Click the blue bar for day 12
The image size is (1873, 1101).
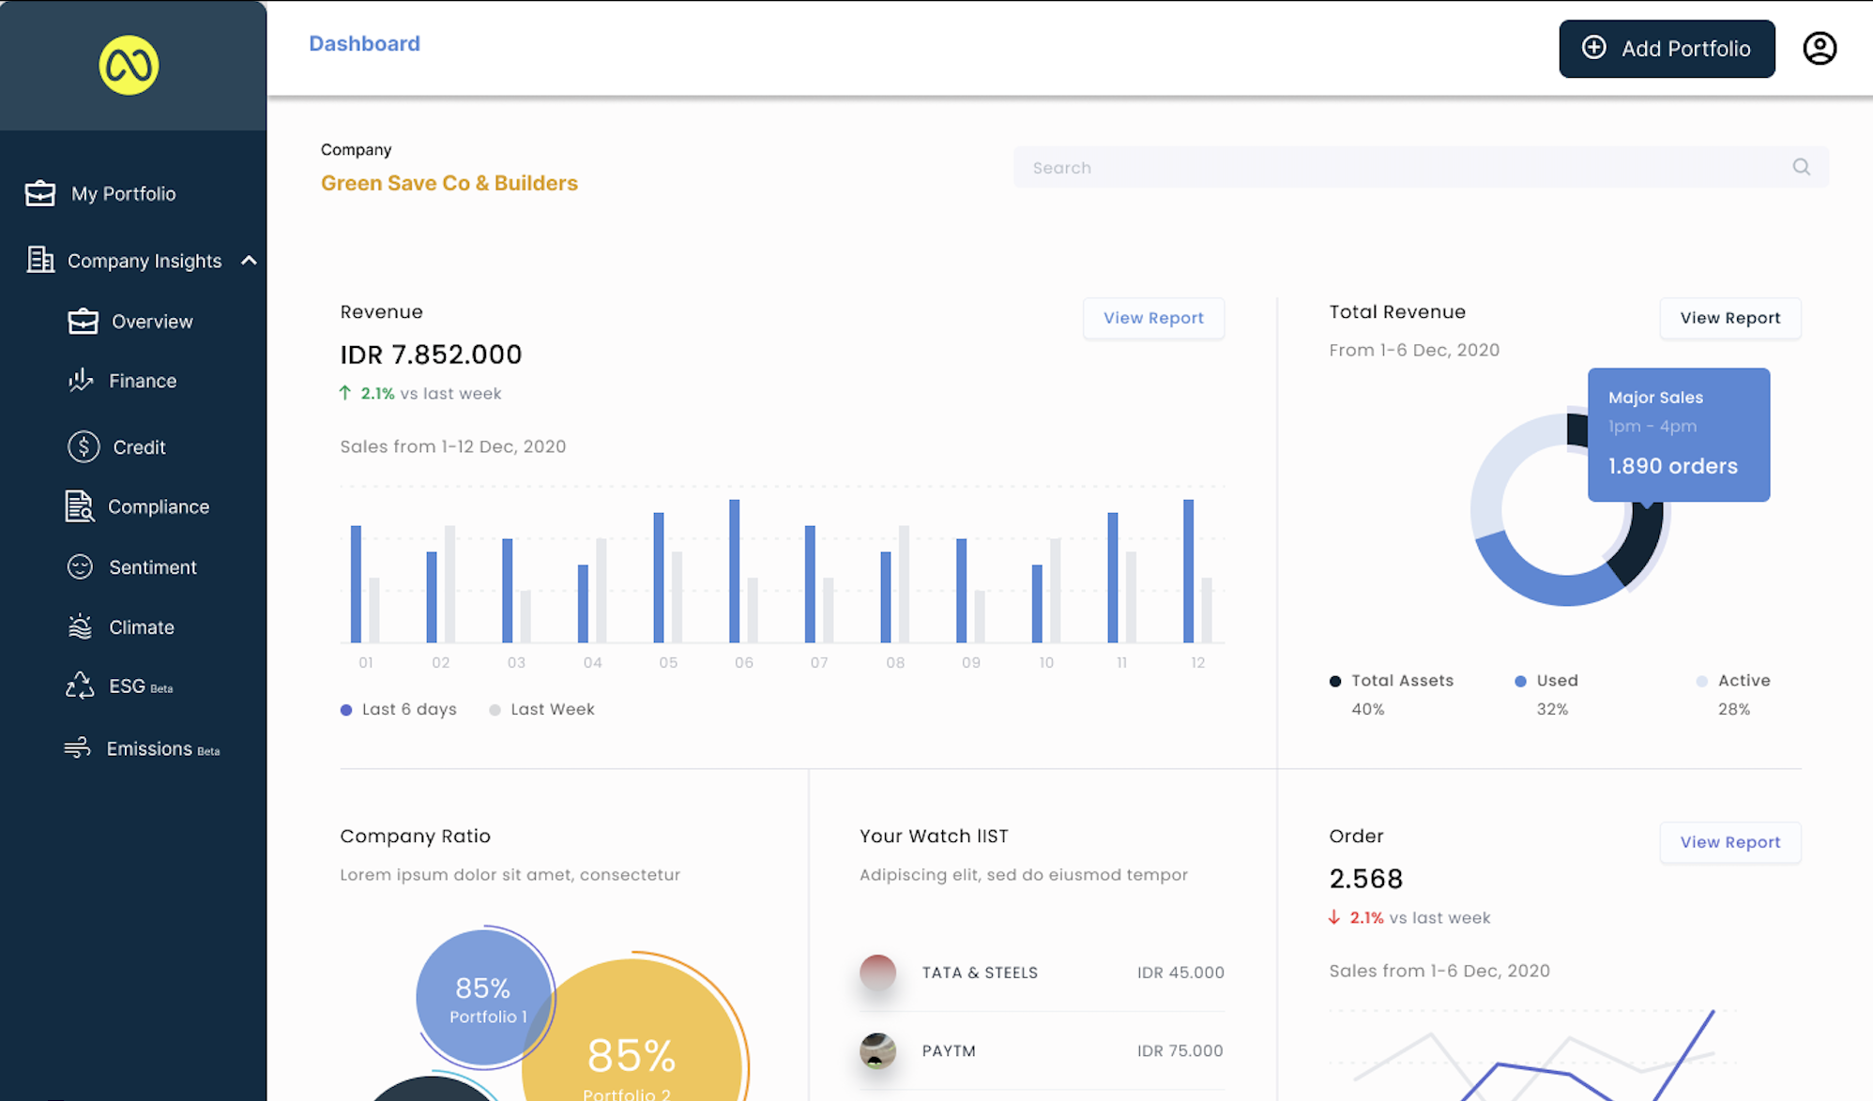1188,570
